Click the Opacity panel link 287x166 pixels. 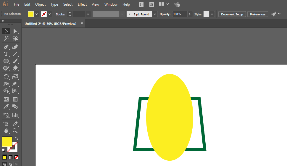tap(165, 14)
